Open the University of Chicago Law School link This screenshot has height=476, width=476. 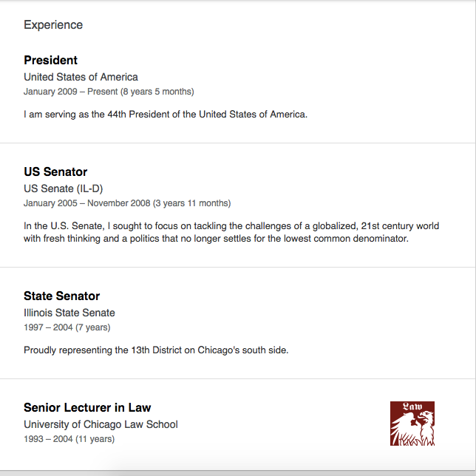click(x=101, y=424)
